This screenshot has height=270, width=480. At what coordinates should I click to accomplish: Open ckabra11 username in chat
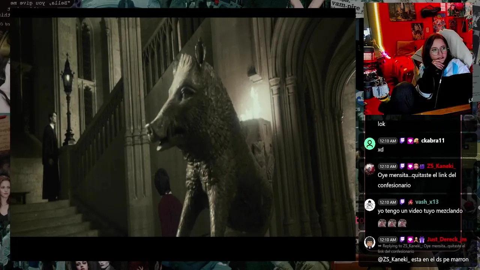(x=433, y=141)
